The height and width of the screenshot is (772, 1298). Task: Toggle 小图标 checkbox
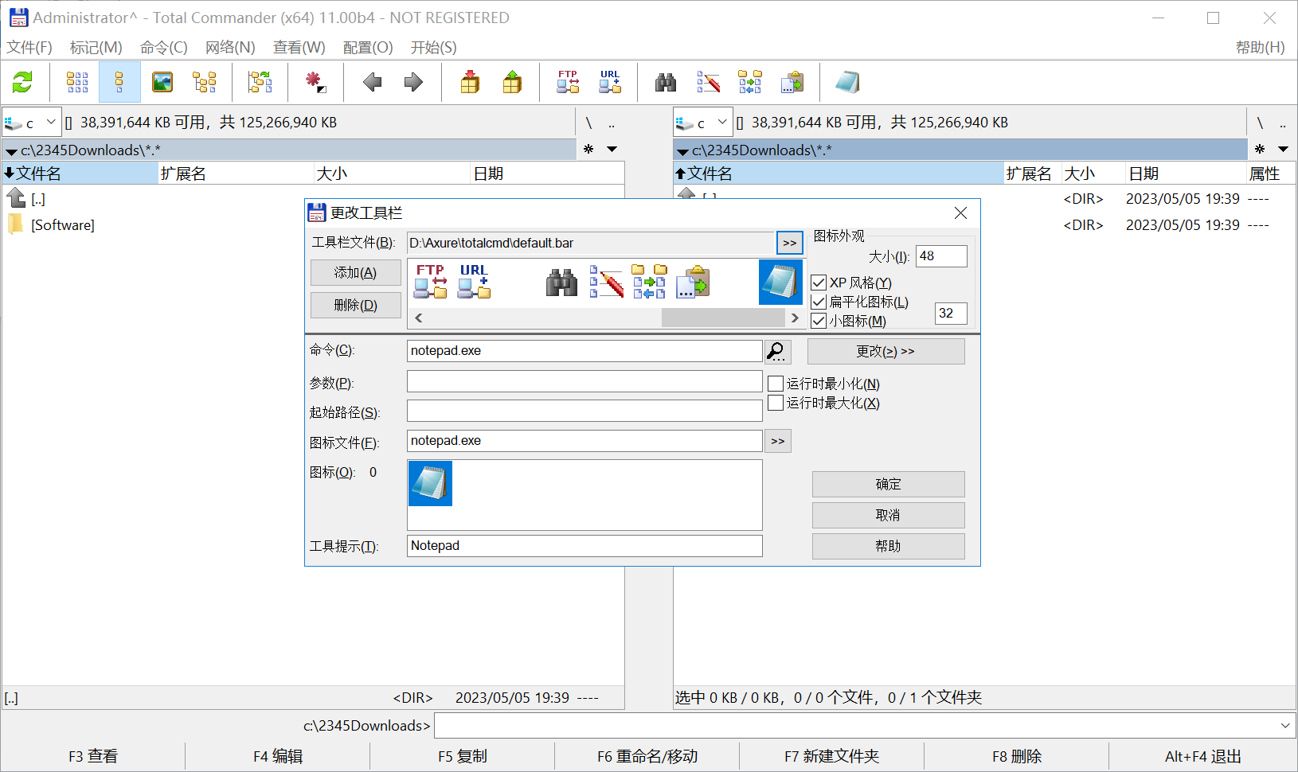point(819,321)
